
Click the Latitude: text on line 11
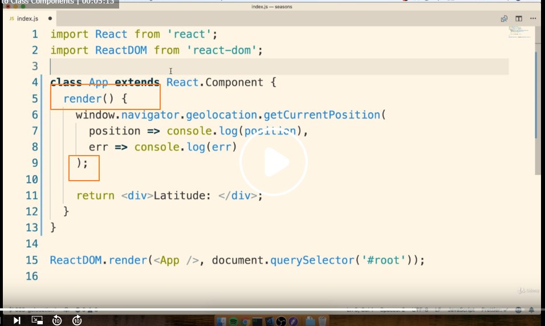click(182, 195)
